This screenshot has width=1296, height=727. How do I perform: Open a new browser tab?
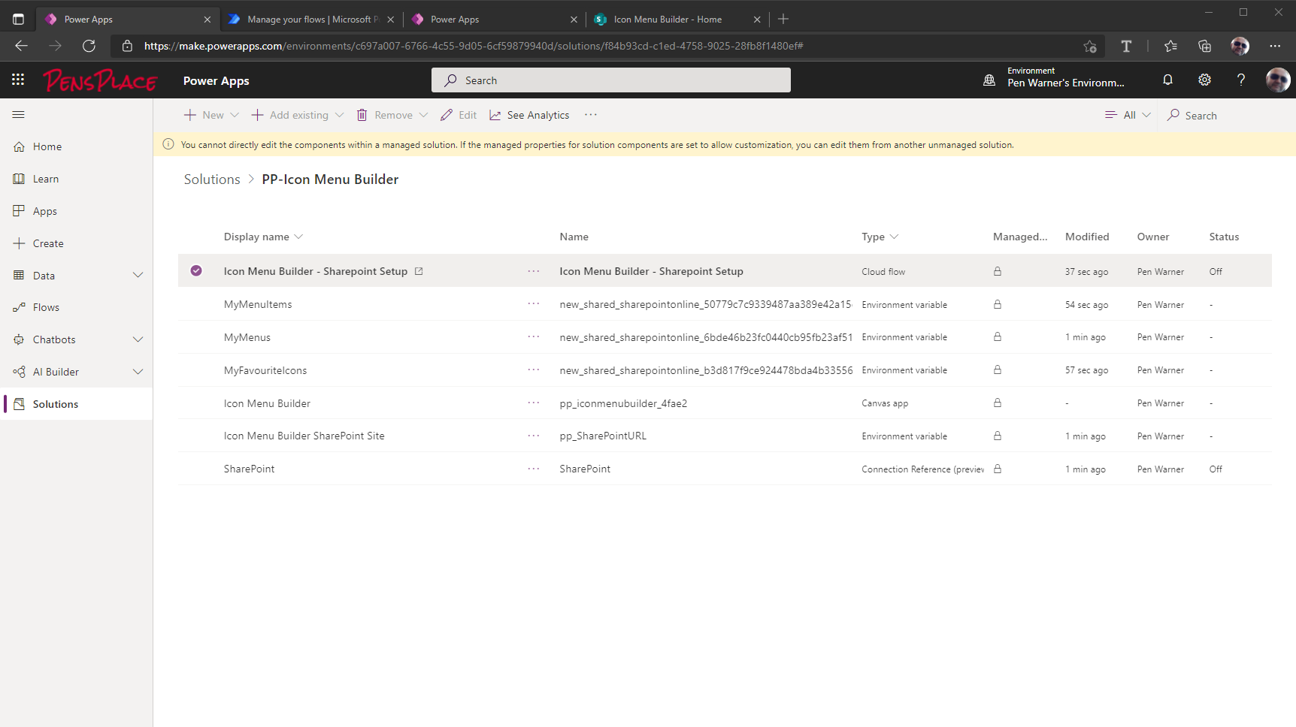(783, 20)
